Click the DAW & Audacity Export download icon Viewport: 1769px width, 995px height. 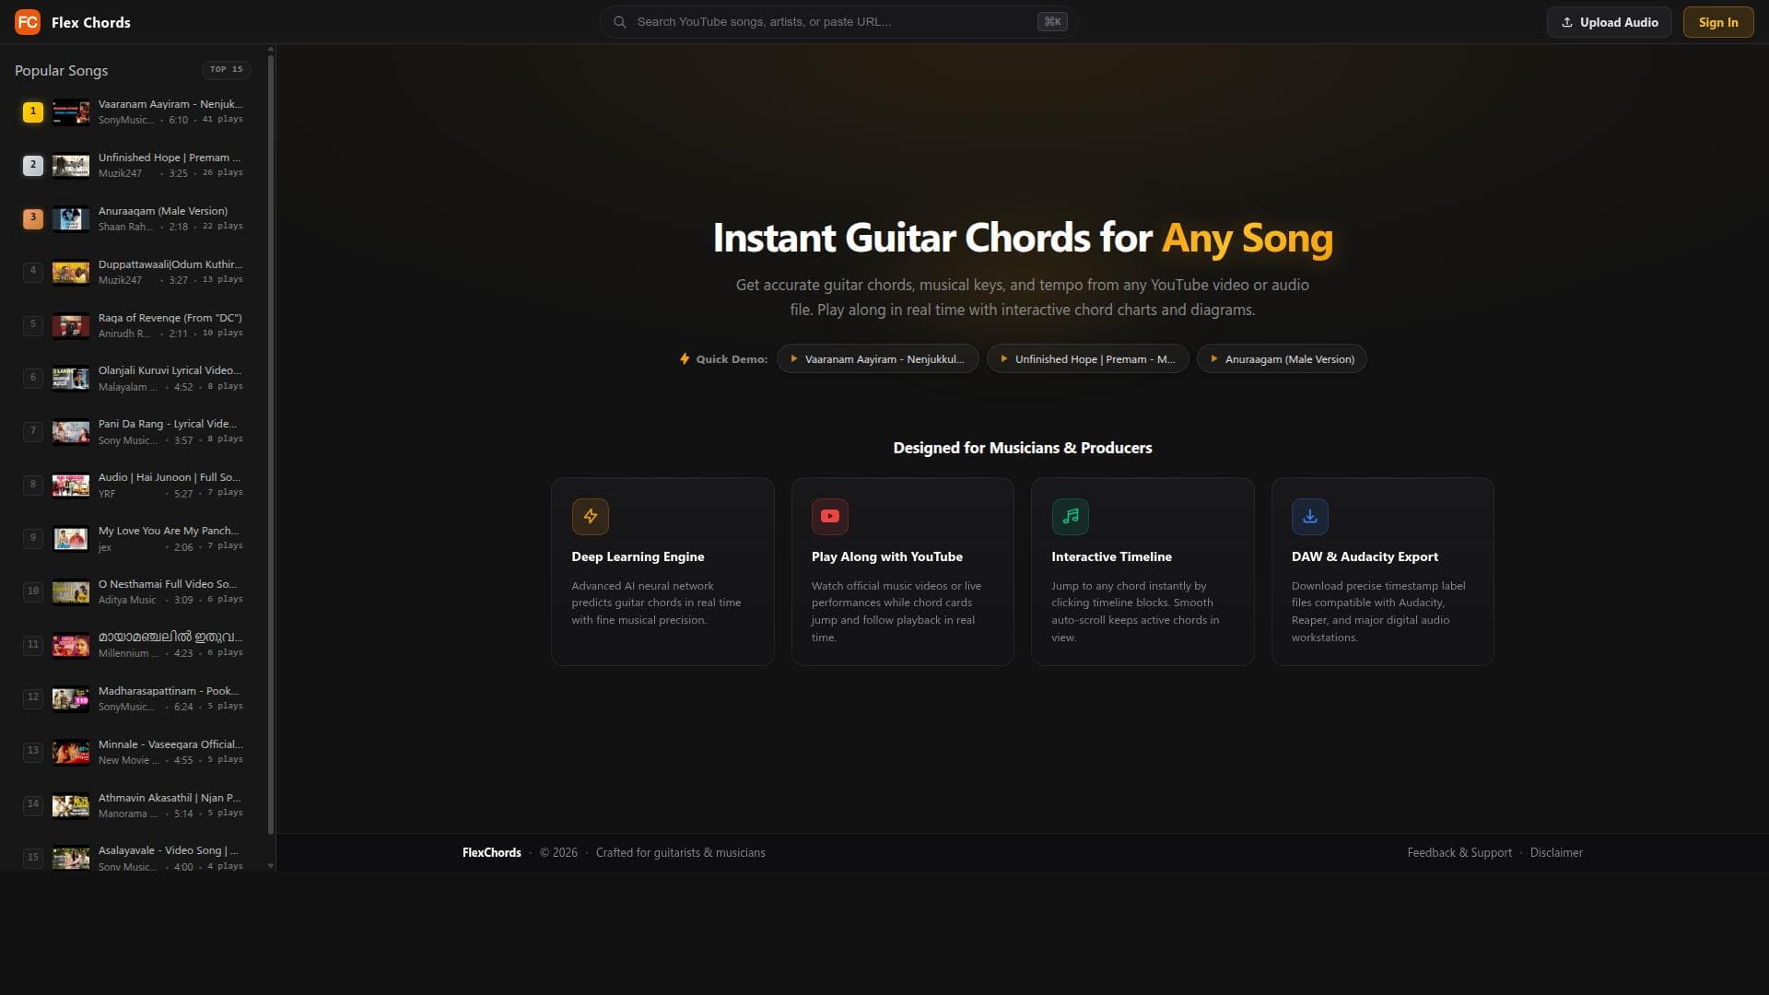point(1310,517)
